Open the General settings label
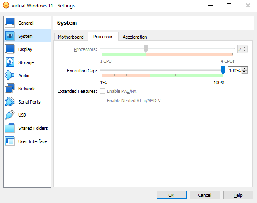 pyautogui.click(x=26, y=23)
